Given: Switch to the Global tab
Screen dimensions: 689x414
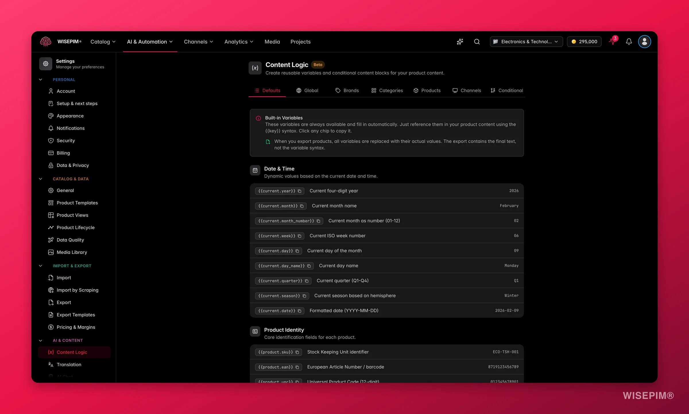Looking at the screenshot, I should 307,91.
